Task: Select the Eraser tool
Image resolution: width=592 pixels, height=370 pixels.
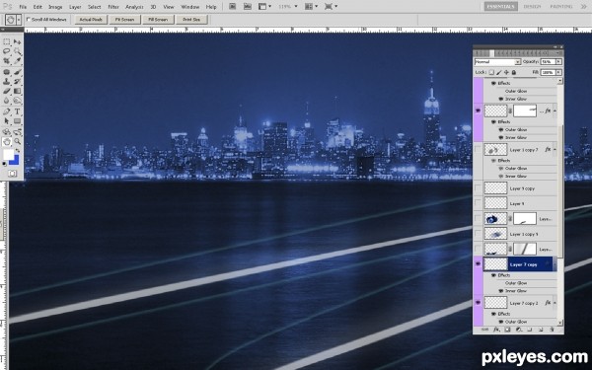Action: pos(7,91)
